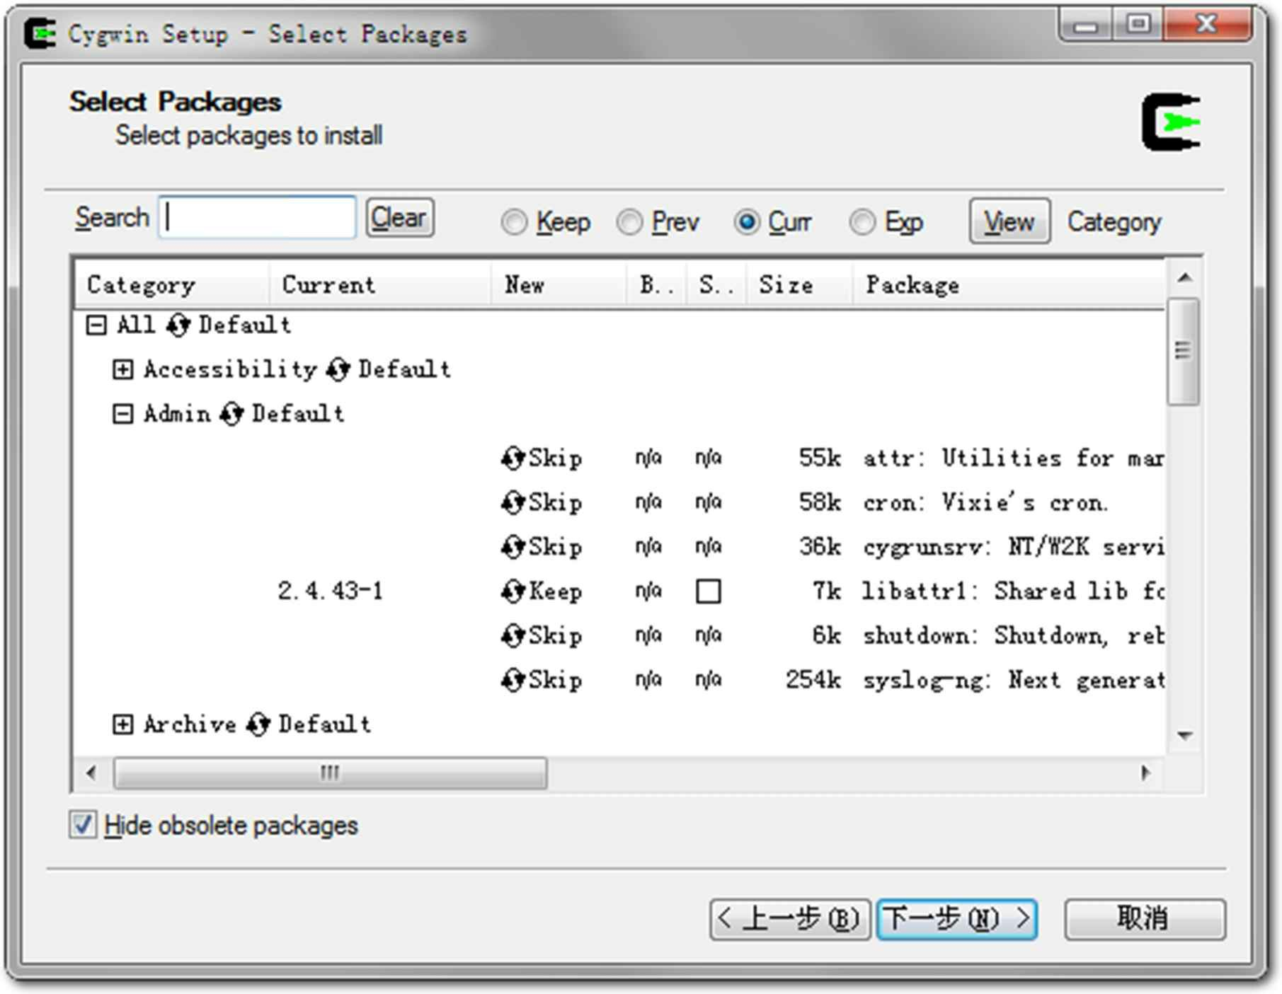Toggle the Skip icon for shutdown package
This screenshot has width=1282, height=994.
pyautogui.click(x=513, y=636)
